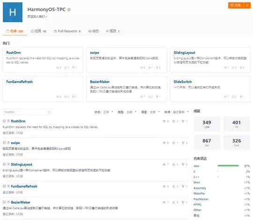253x220 pixels.
Task: Open FunGameRefresh in the popular cards
Action: pos(19,82)
